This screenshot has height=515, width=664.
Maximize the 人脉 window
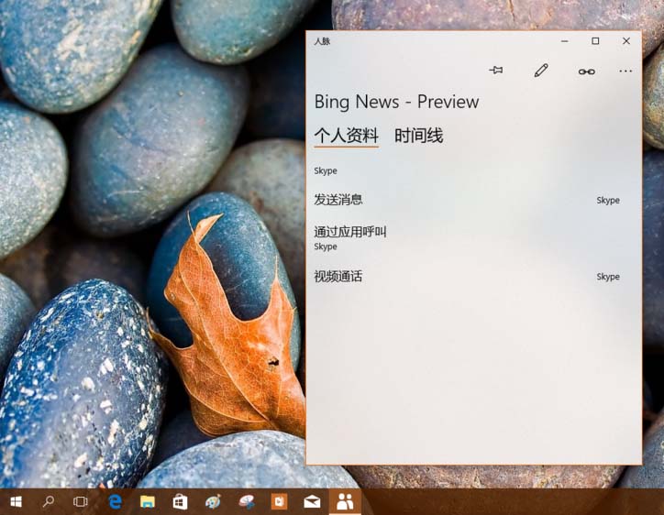point(595,41)
